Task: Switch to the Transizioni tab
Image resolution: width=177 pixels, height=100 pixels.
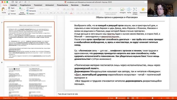Action: pos(38,5)
